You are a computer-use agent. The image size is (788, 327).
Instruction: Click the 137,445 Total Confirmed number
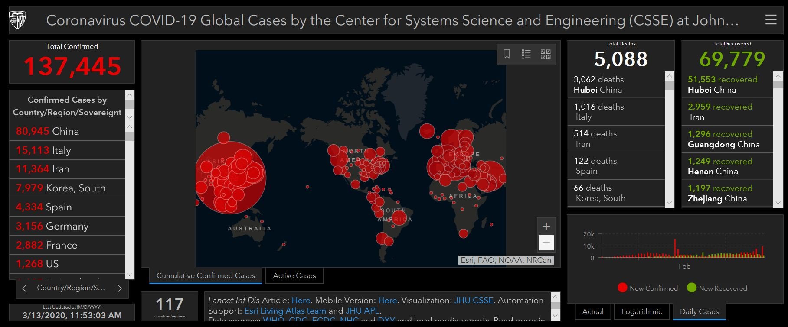coord(72,66)
